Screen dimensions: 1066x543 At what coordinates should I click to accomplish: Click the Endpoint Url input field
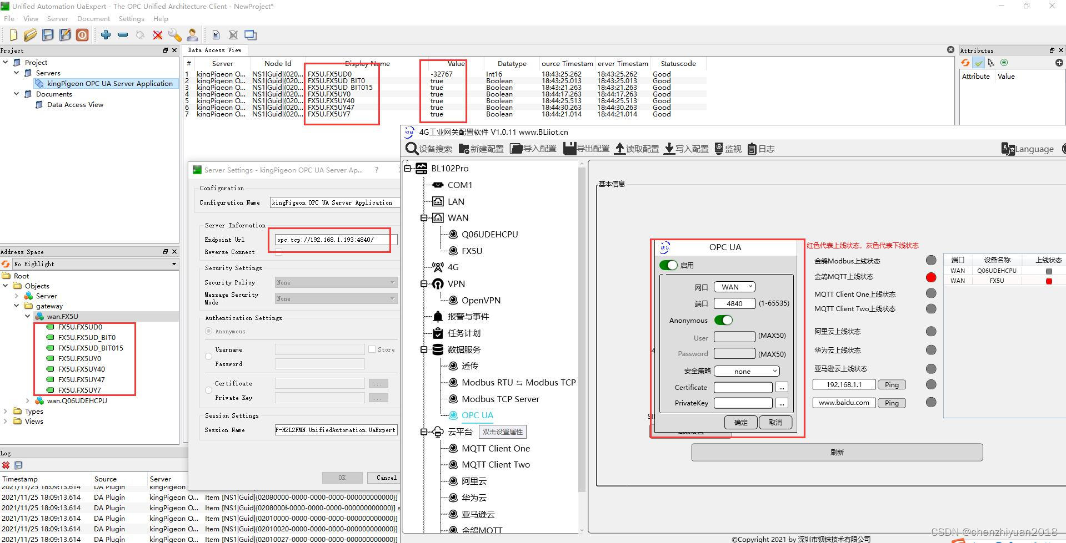click(x=336, y=240)
